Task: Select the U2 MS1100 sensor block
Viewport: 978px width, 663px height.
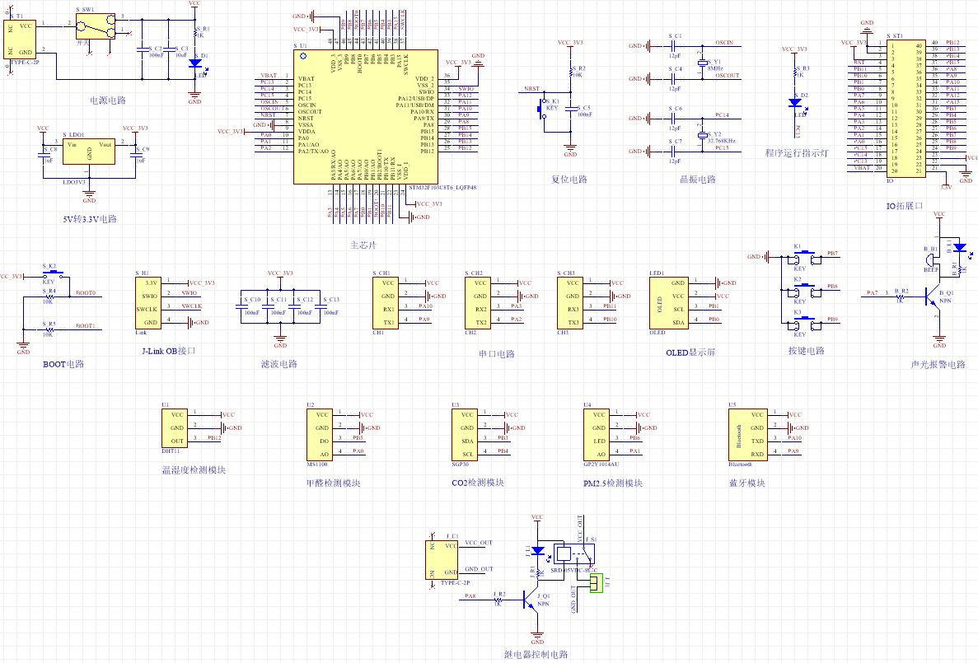Action: [320, 435]
